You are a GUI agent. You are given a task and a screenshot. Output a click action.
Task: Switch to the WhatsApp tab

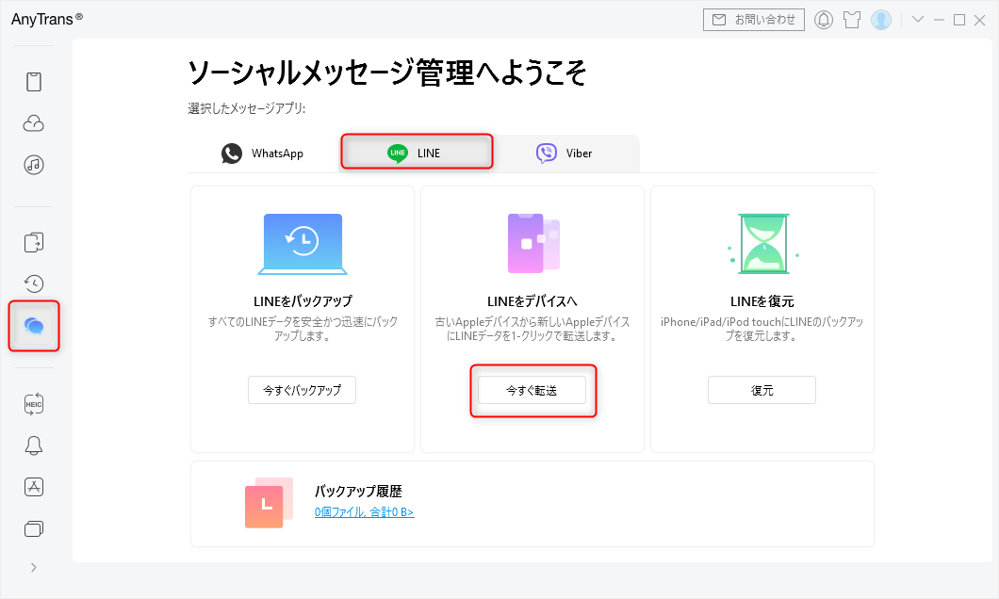coord(263,154)
